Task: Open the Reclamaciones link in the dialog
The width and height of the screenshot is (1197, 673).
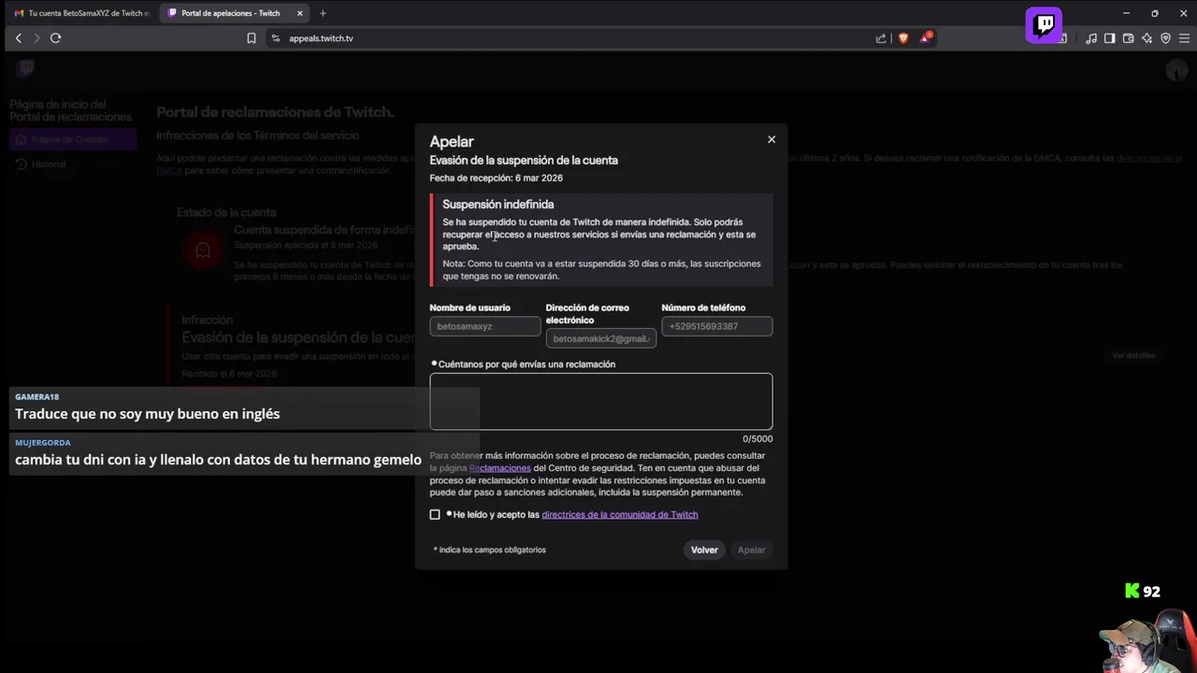Action: tap(500, 467)
